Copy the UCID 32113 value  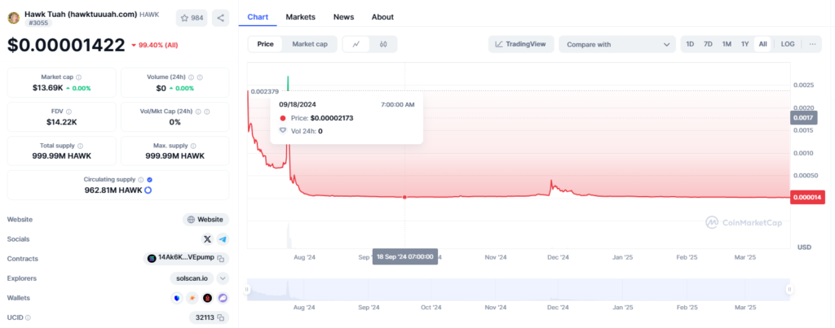coord(220,317)
